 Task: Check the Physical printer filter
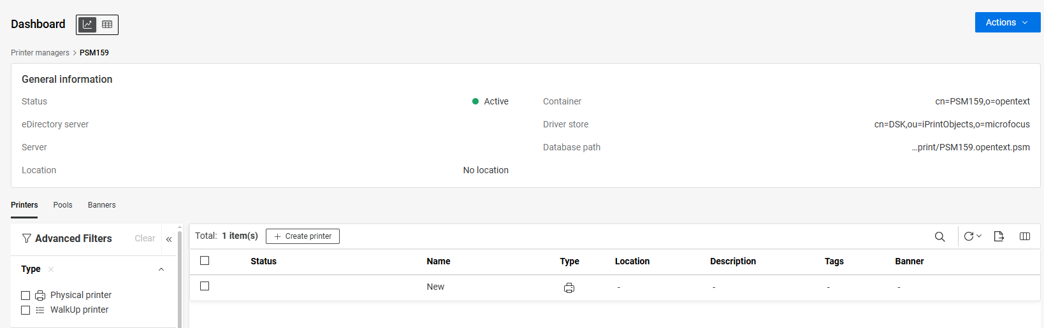[x=25, y=296]
